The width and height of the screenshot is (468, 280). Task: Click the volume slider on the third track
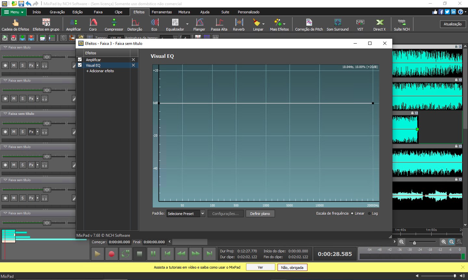(x=47, y=123)
